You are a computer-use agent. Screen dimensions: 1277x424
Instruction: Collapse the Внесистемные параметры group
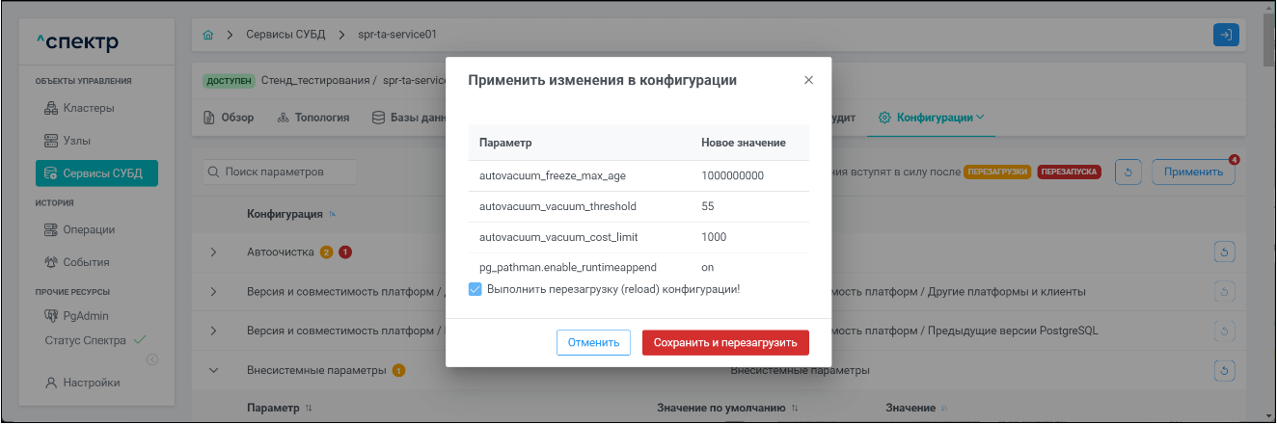coord(213,370)
